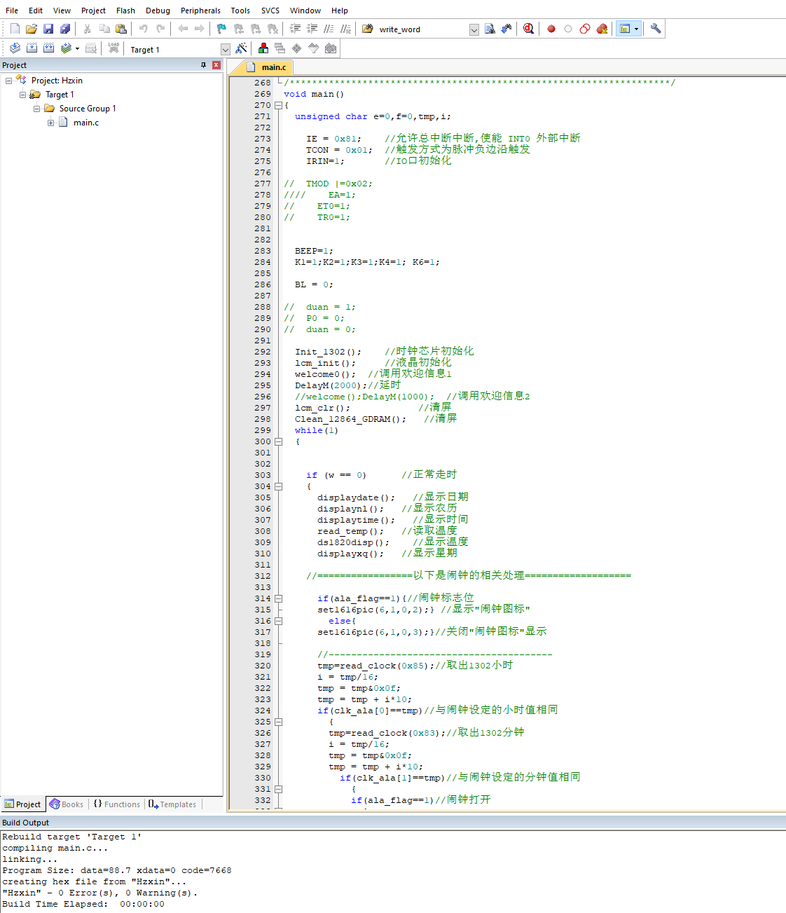Switch to the Functions panel tab

pyautogui.click(x=117, y=804)
